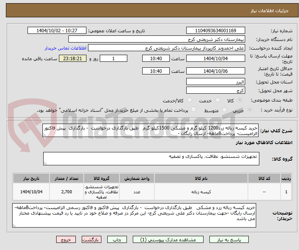Click the 'کد کالا' column header
Viewport: 299px width, 250px height.
(264, 178)
